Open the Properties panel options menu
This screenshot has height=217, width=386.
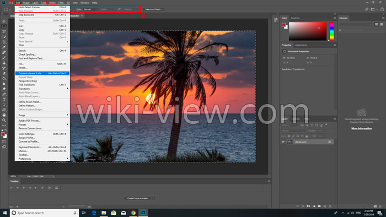(x=335, y=45)
